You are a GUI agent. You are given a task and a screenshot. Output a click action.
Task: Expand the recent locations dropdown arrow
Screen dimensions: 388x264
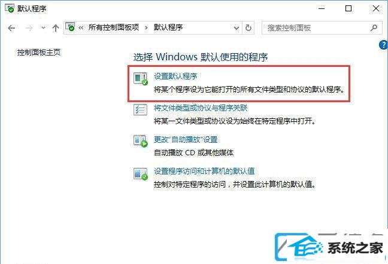coord(43,27)
